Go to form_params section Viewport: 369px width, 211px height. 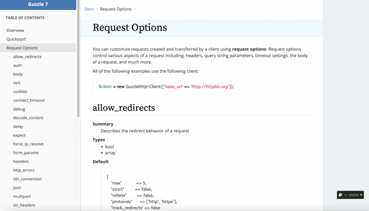click(x=26, y=152)
